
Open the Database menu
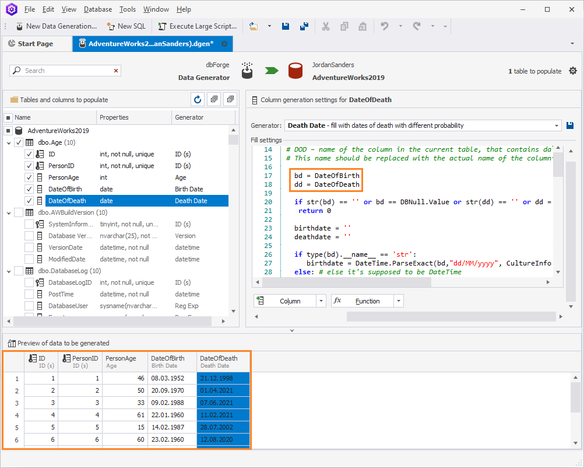click(98, 9)
